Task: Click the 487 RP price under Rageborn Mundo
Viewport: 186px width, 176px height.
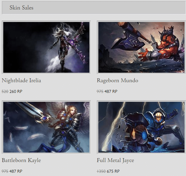Action: coord(111,91)
